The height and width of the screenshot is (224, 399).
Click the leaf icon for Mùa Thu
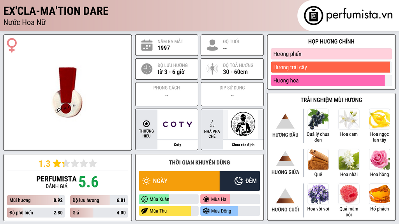click(x=145, y=211)
